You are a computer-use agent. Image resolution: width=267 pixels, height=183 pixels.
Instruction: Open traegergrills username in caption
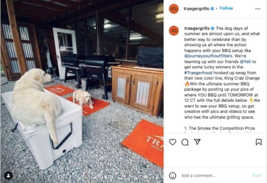point(197,28)
